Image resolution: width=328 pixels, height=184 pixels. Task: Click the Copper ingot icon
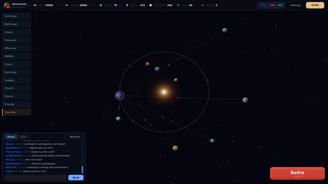click(66, 5)
